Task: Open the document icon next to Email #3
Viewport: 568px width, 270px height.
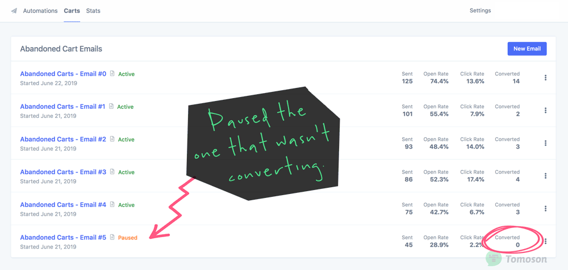Action: 112,171
